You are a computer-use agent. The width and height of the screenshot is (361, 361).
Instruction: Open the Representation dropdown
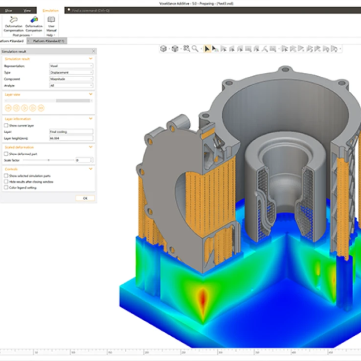[x=71, y=66]
